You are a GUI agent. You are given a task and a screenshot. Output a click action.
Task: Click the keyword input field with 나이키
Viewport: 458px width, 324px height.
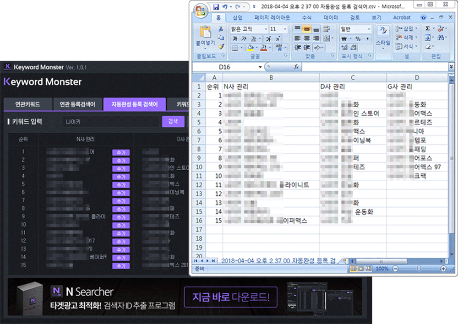tap(110, 121)
